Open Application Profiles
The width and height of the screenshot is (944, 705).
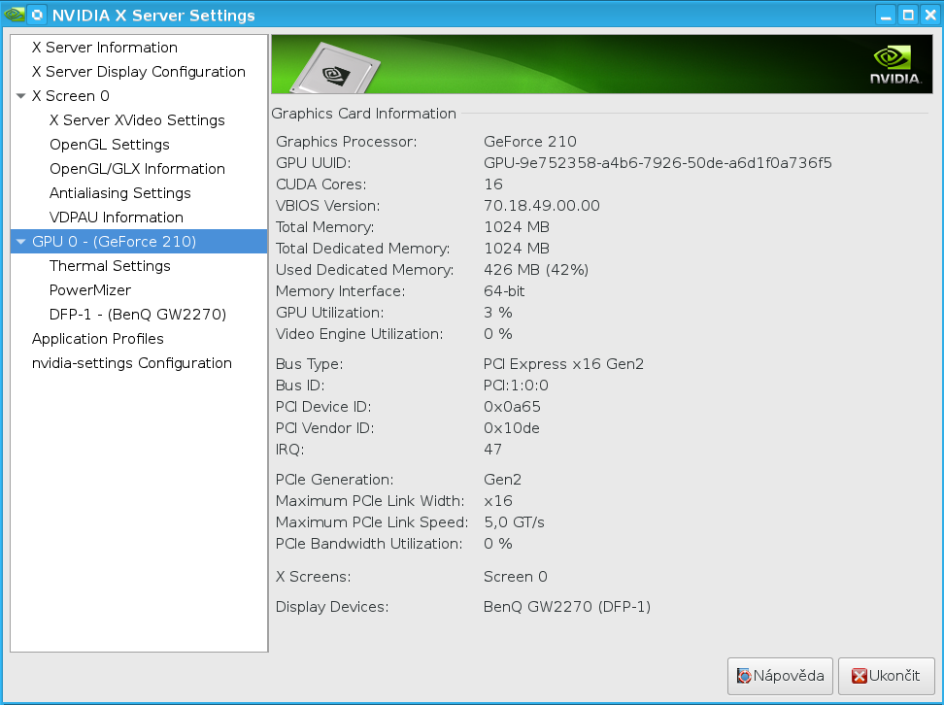point(97,339)
